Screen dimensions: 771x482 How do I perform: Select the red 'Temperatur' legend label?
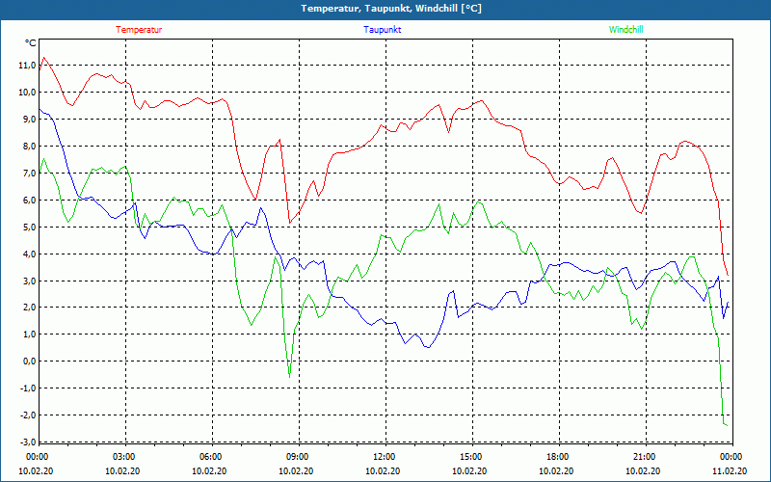139,30
